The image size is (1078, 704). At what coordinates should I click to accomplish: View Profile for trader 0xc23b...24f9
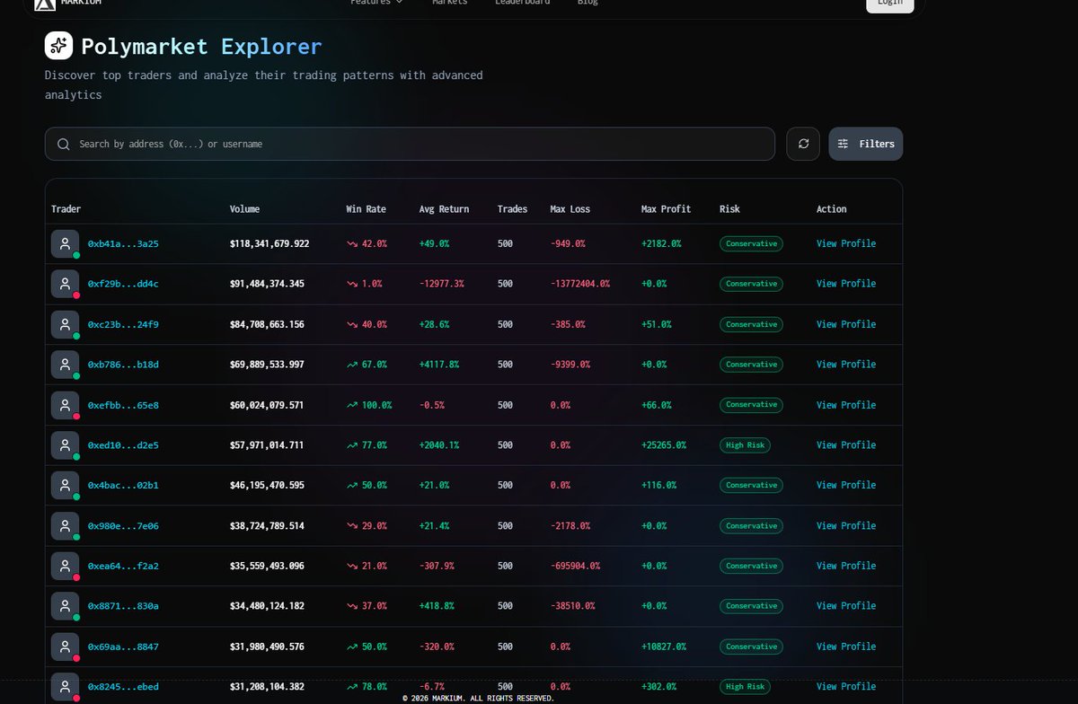click(846, 324)
